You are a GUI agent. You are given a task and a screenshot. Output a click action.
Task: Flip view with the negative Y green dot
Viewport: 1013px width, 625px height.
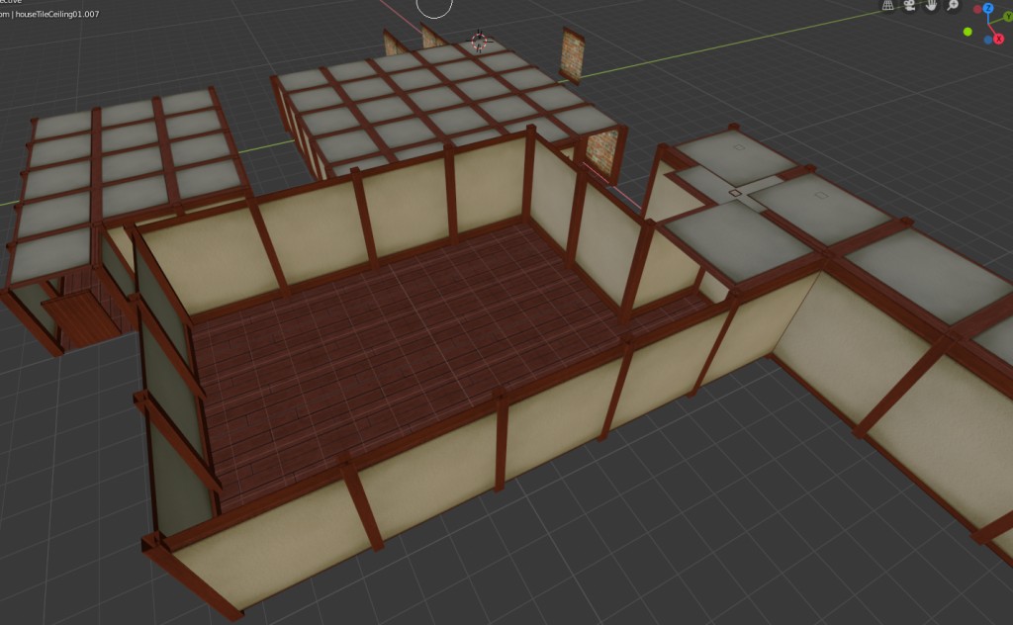(x=967, y=32)
